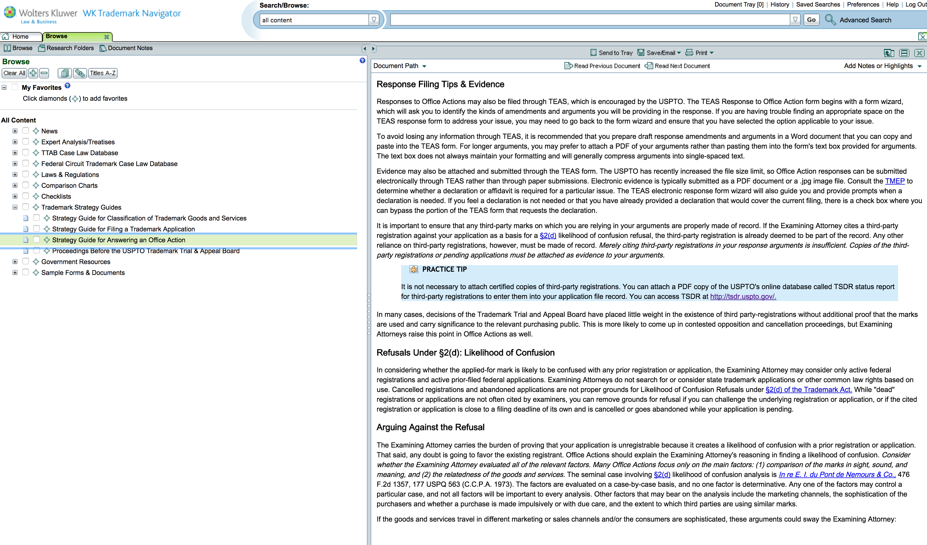Click the Titles A-Z button
The height and width of the screenshot is (545, 927).
tap(103, 73)
